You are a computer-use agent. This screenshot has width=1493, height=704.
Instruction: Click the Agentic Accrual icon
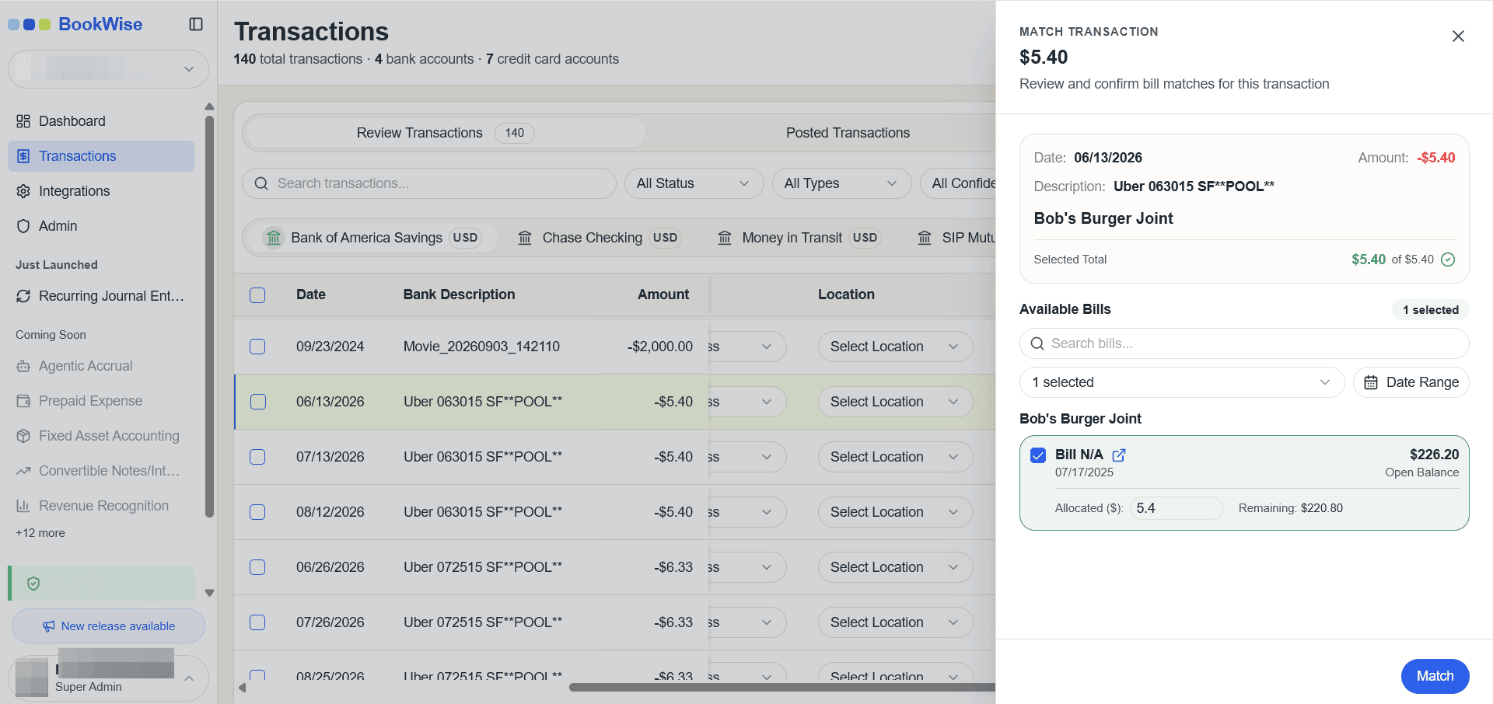click(23, 366)
